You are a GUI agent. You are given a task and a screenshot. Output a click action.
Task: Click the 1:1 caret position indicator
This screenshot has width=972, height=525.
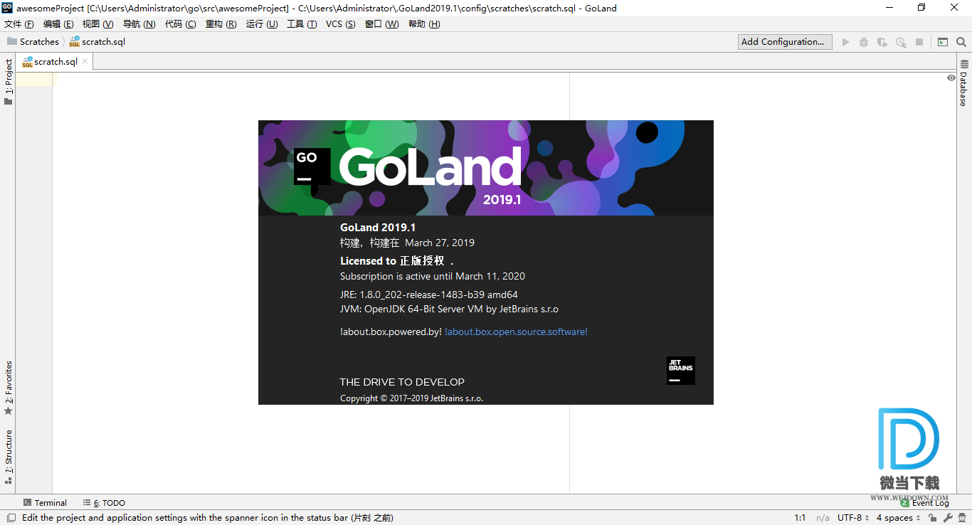[x=800, y=518]
